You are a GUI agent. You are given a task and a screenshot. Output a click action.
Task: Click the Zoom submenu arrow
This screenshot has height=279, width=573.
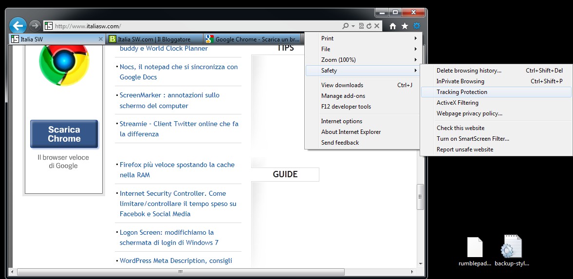pos(415,59)
